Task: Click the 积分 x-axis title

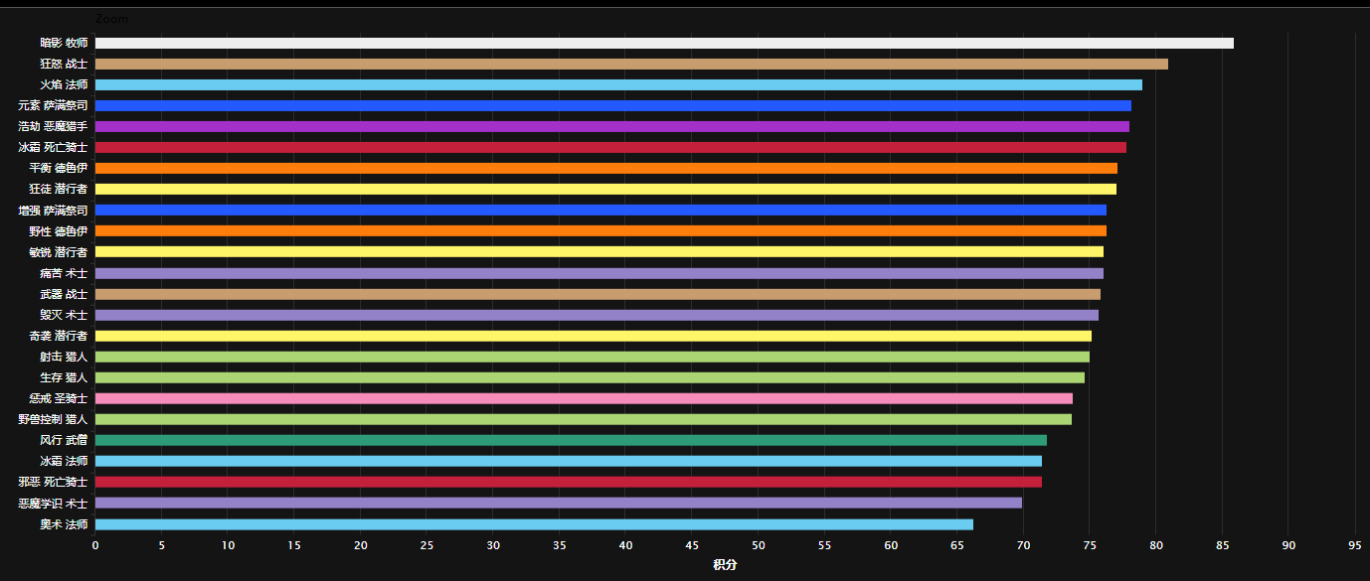Action: click(x=725, y=565)
